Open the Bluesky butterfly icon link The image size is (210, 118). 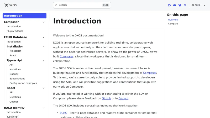180,5
